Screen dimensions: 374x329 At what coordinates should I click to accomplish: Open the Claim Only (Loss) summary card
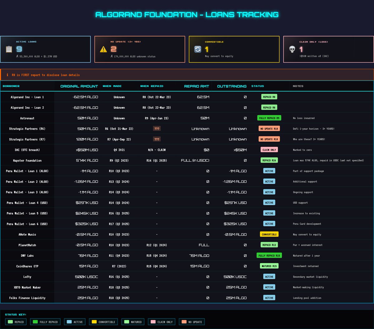328,49
